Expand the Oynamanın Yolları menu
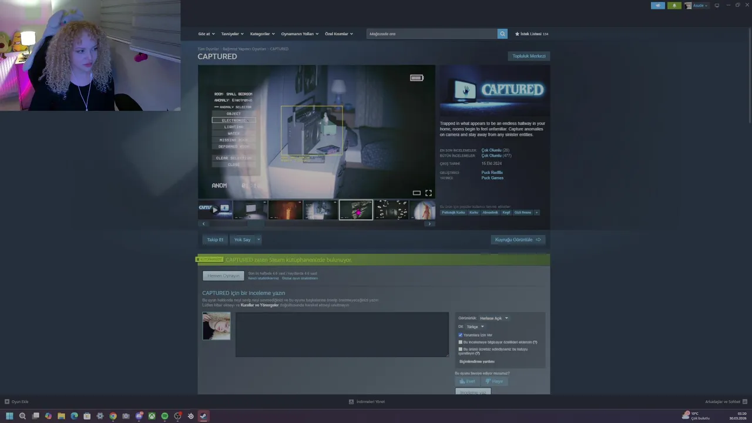752x423 pixels. tap(300, 34)
